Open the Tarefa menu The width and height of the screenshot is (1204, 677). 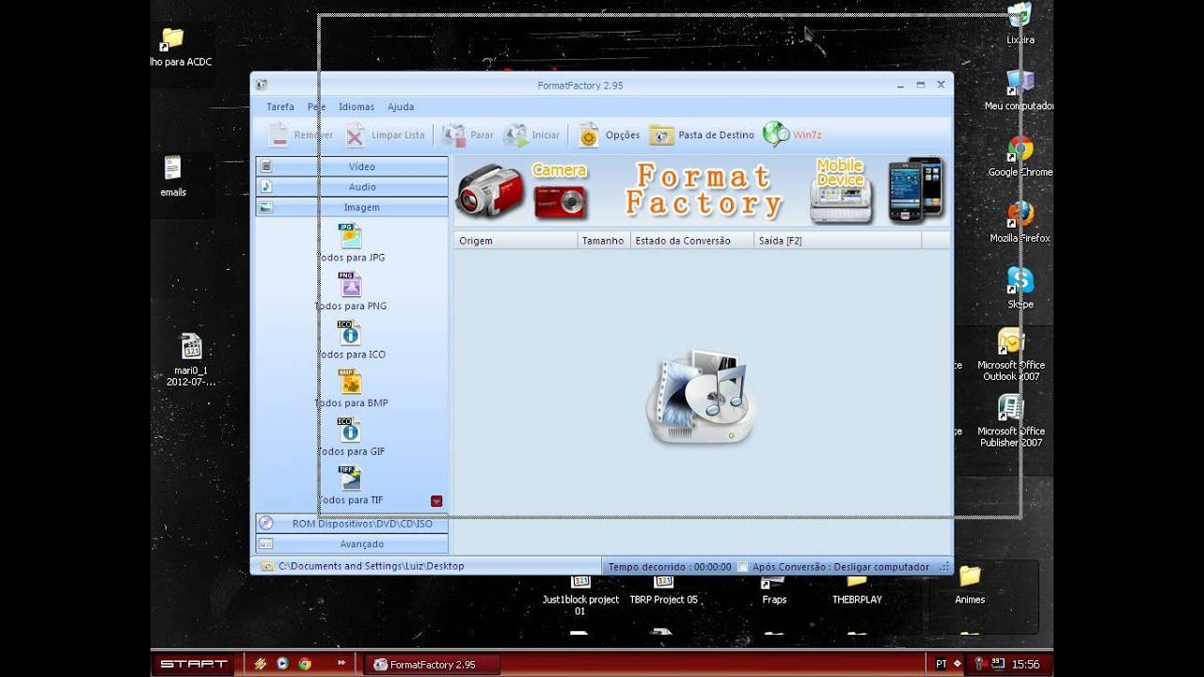click(280, 107)
